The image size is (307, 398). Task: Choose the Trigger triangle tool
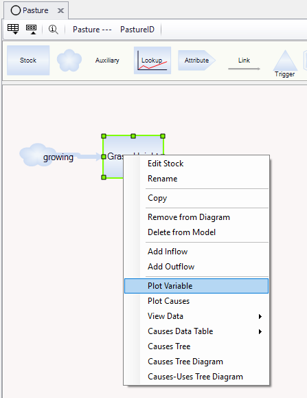pyautogui.click(x=285, y=63)
